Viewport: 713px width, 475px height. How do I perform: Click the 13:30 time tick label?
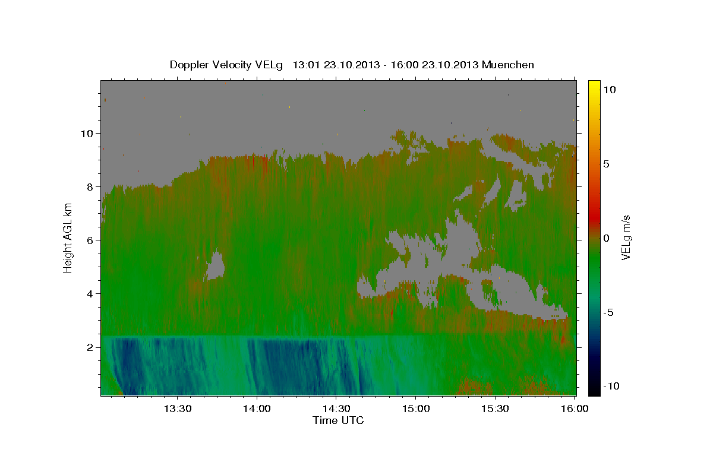pos(177,408)
